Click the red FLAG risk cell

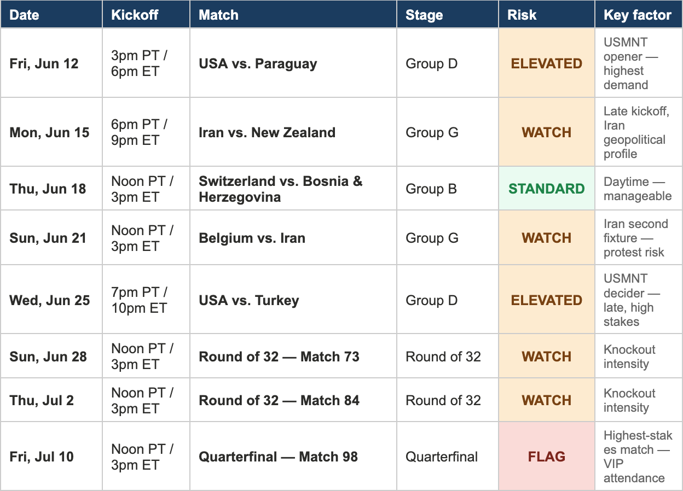[547, 457]
